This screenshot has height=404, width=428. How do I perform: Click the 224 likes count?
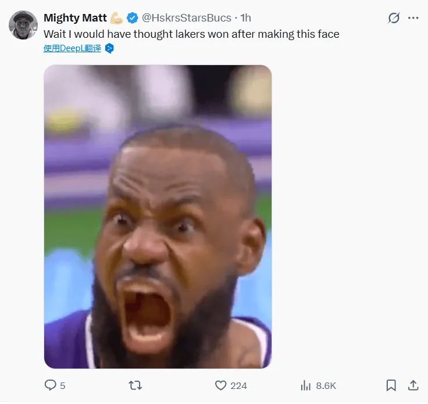coord(238,385)
